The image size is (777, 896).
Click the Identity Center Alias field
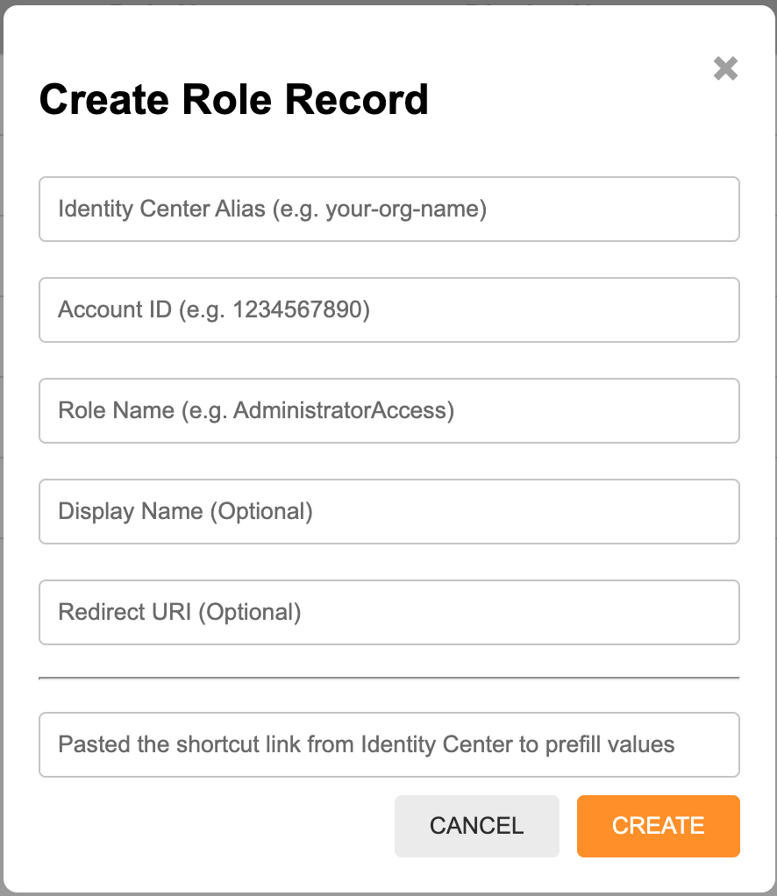pos(388,210)
